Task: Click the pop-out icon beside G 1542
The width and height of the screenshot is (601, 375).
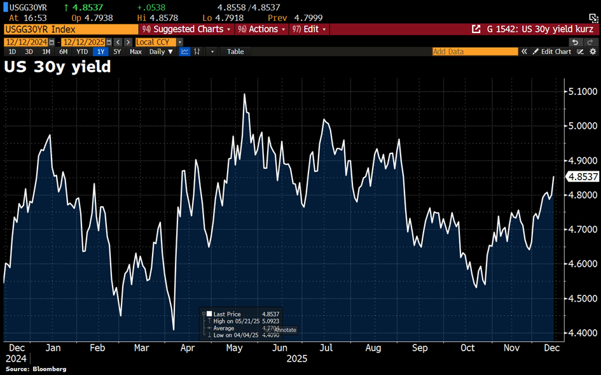Action: pyautogui.click(x=476, y=29)
